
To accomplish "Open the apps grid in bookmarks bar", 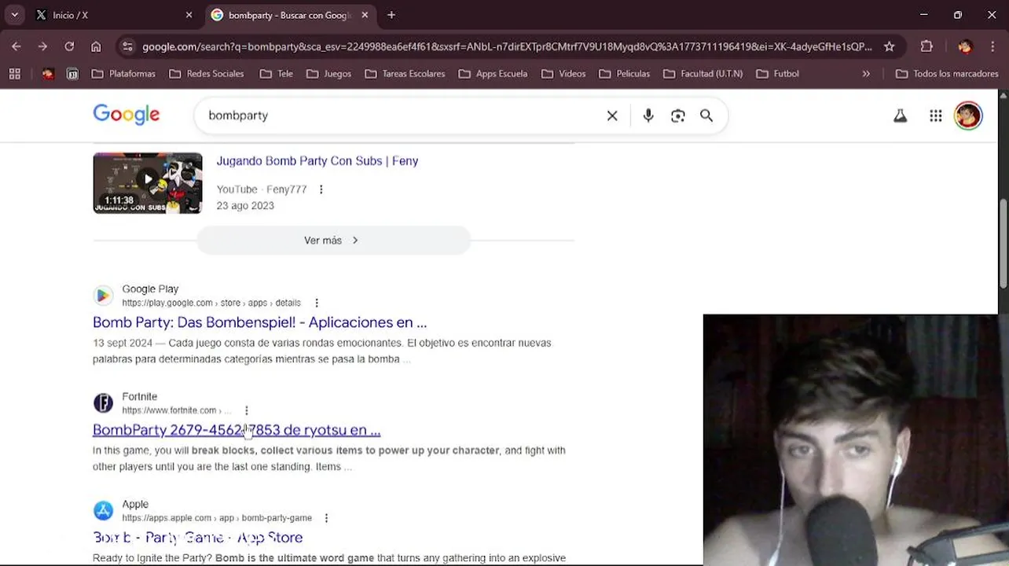I will pos(14,74).
